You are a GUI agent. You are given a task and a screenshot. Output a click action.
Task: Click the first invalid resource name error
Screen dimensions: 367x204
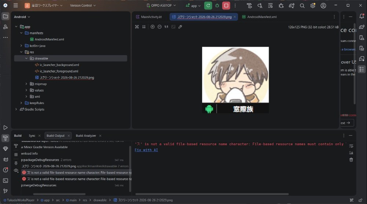tap(77, 173)
